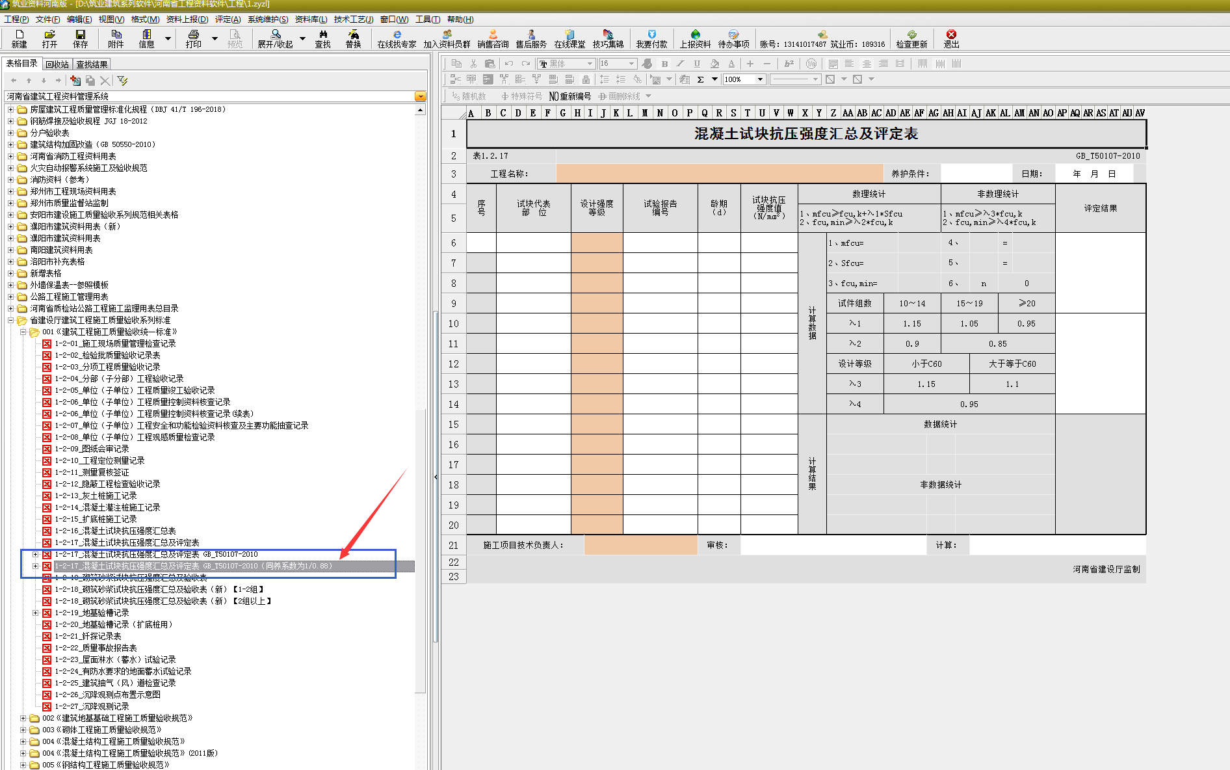Open the 技术工艺(J) menu
This screenshot has width=1230, height=770.
click(354, 20)
